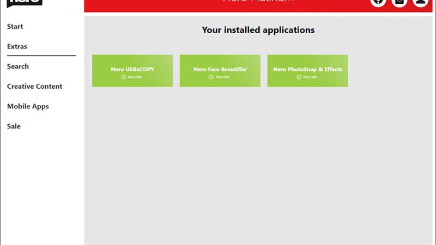
Task: Open the Sale section
Action: pyautogui.click(x=14, y=126)
